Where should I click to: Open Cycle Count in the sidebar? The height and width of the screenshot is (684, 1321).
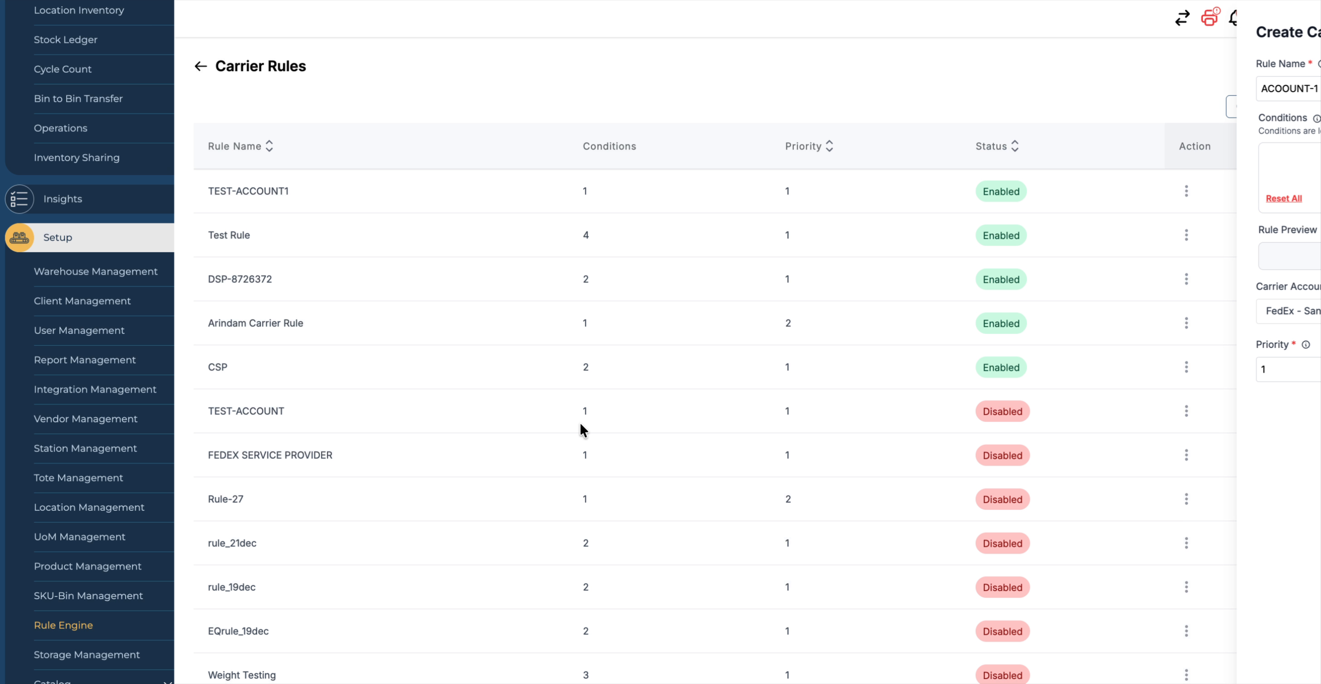pyautogui.click(x=63, y=69)
